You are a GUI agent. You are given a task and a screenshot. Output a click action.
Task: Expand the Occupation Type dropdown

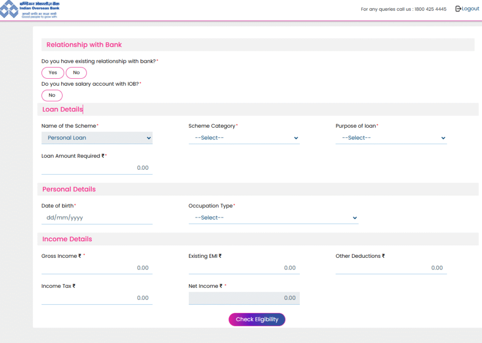pyautogui.click(x=273, y=218)
